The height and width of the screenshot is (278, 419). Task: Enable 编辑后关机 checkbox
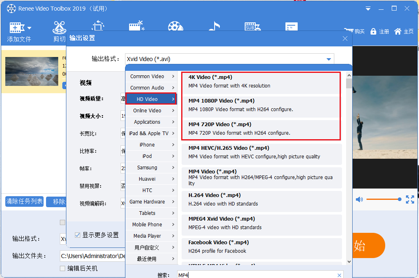click(x=63, y=268)
